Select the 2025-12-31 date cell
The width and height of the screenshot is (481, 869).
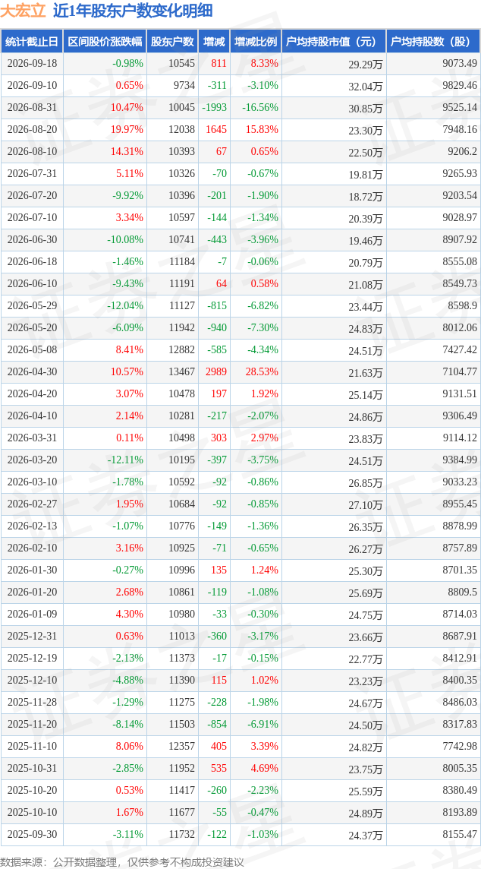pos(32,637)
